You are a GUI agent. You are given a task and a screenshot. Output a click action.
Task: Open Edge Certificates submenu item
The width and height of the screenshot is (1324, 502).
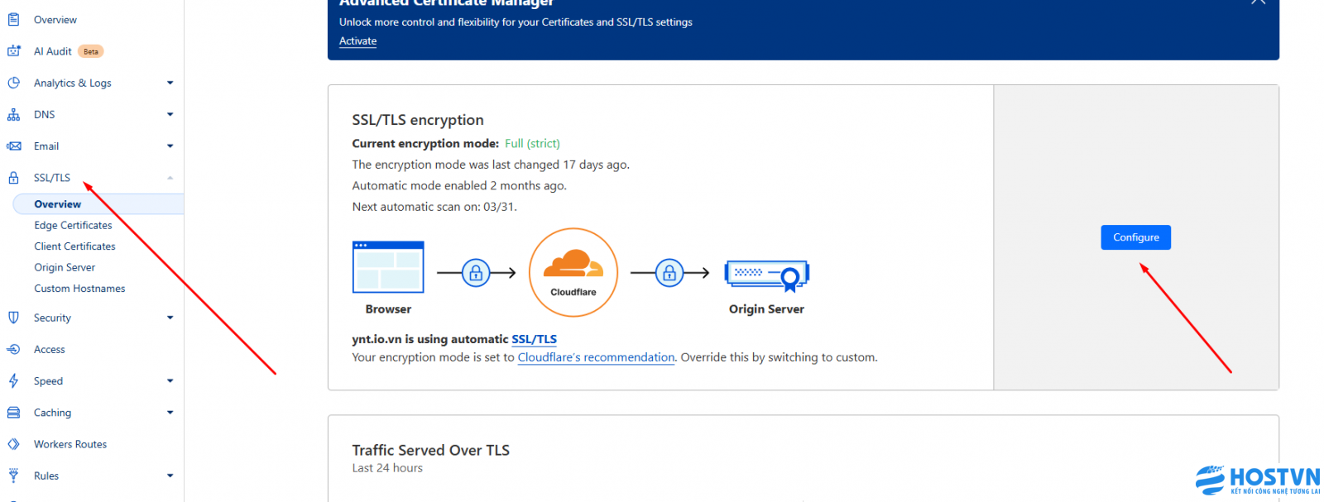point(73,225)
